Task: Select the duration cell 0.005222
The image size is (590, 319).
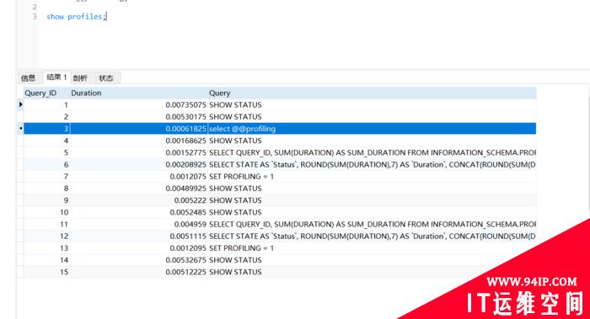Action: [190, 200]
